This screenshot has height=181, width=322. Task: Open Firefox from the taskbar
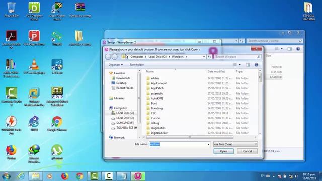65,176
